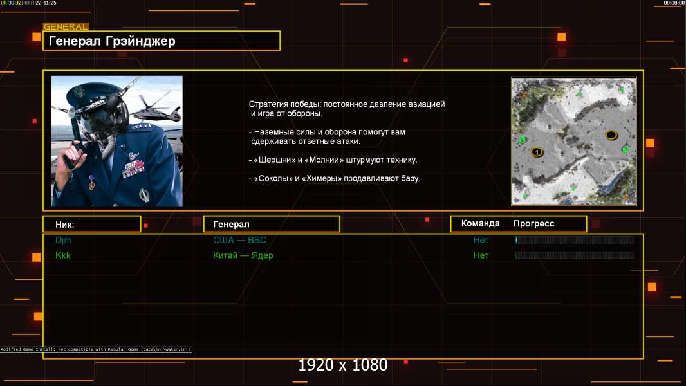Select player name 'Djm'
Viewport: 686px width, 386px height.
click(64, 240)
